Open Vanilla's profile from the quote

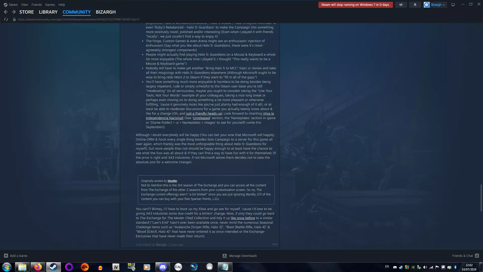[x=172, y=181]
